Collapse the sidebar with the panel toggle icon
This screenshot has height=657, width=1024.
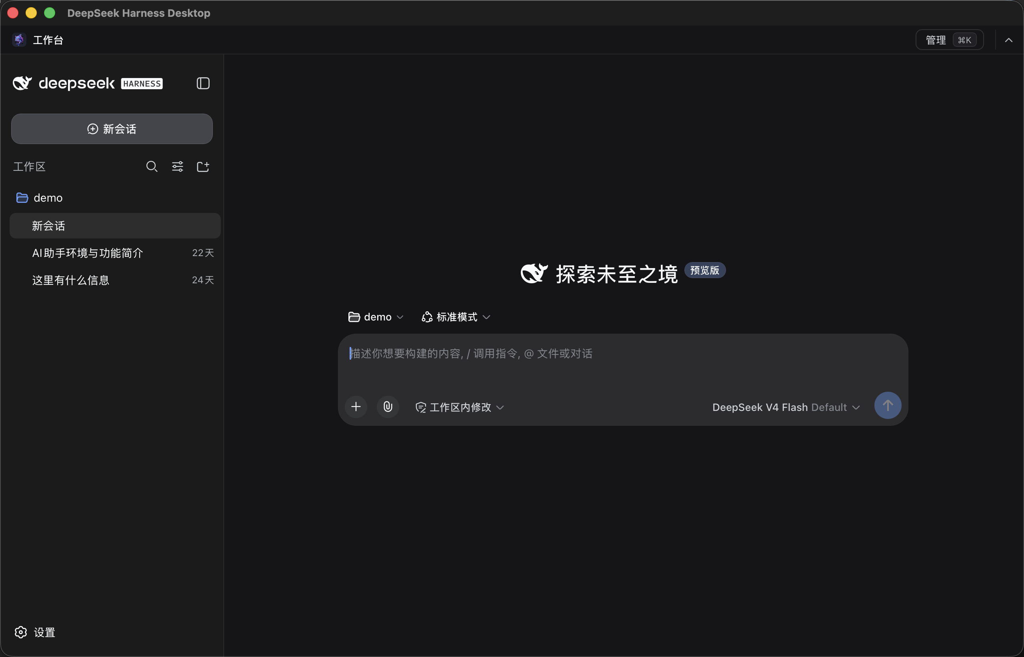[203, 83]
